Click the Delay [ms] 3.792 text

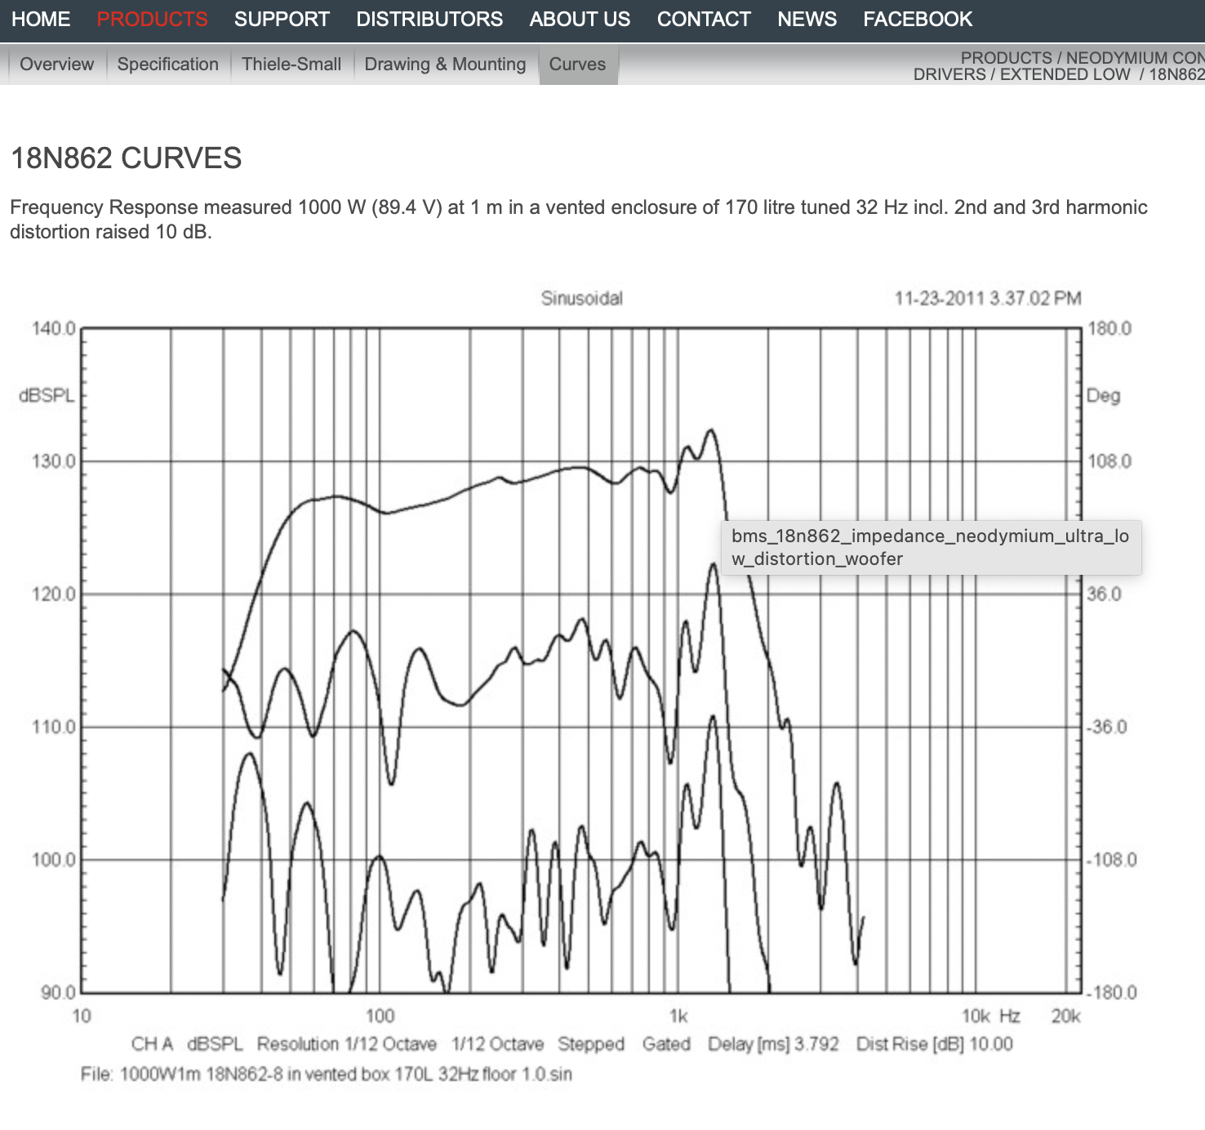[773, 1044]
